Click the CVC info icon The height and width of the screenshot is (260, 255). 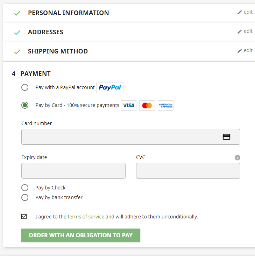(x=238, y=158)
